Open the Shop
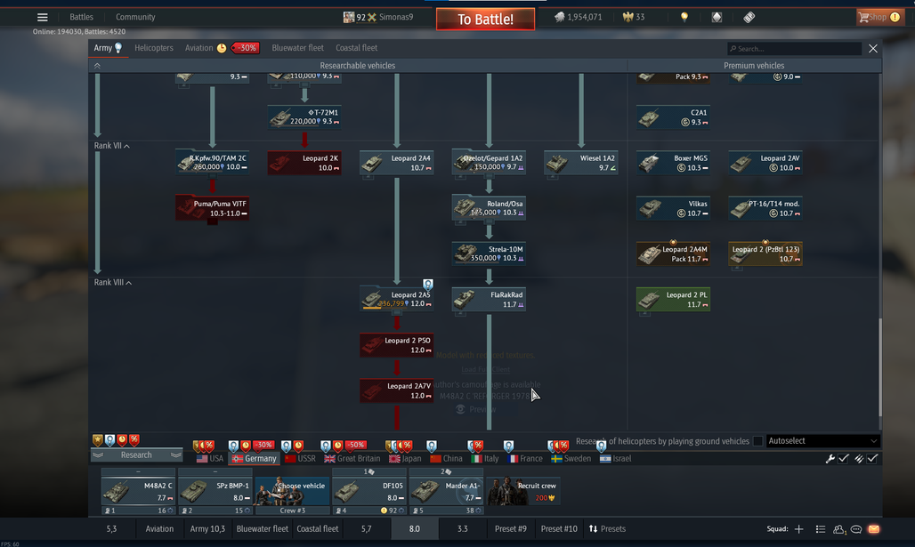 (879, 17)
